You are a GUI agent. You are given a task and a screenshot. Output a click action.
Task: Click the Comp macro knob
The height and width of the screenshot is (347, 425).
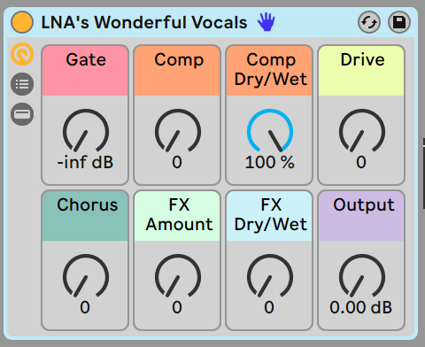pos(178,130)
